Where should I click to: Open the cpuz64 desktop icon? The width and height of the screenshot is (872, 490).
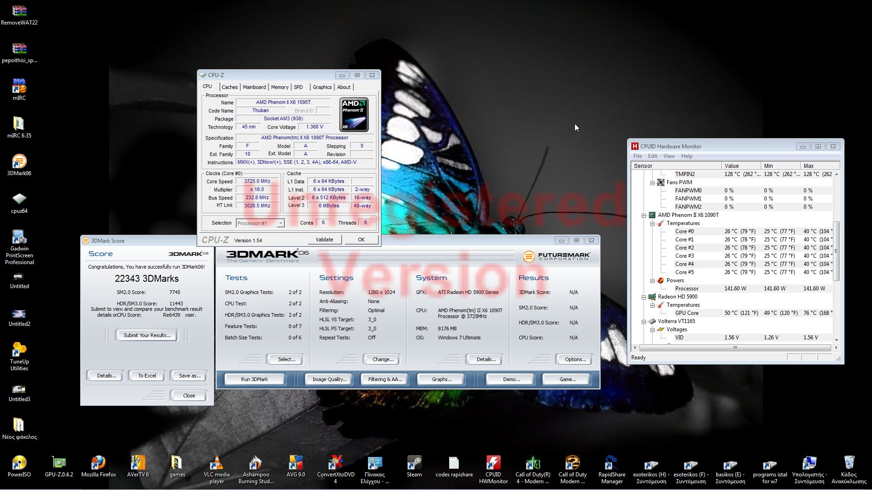(x=19, y=203)
